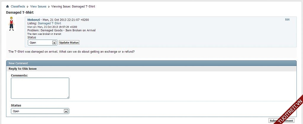The image size is (303, 124).
Task: Grab the Comments box resize handle
Action: [68, 97]
